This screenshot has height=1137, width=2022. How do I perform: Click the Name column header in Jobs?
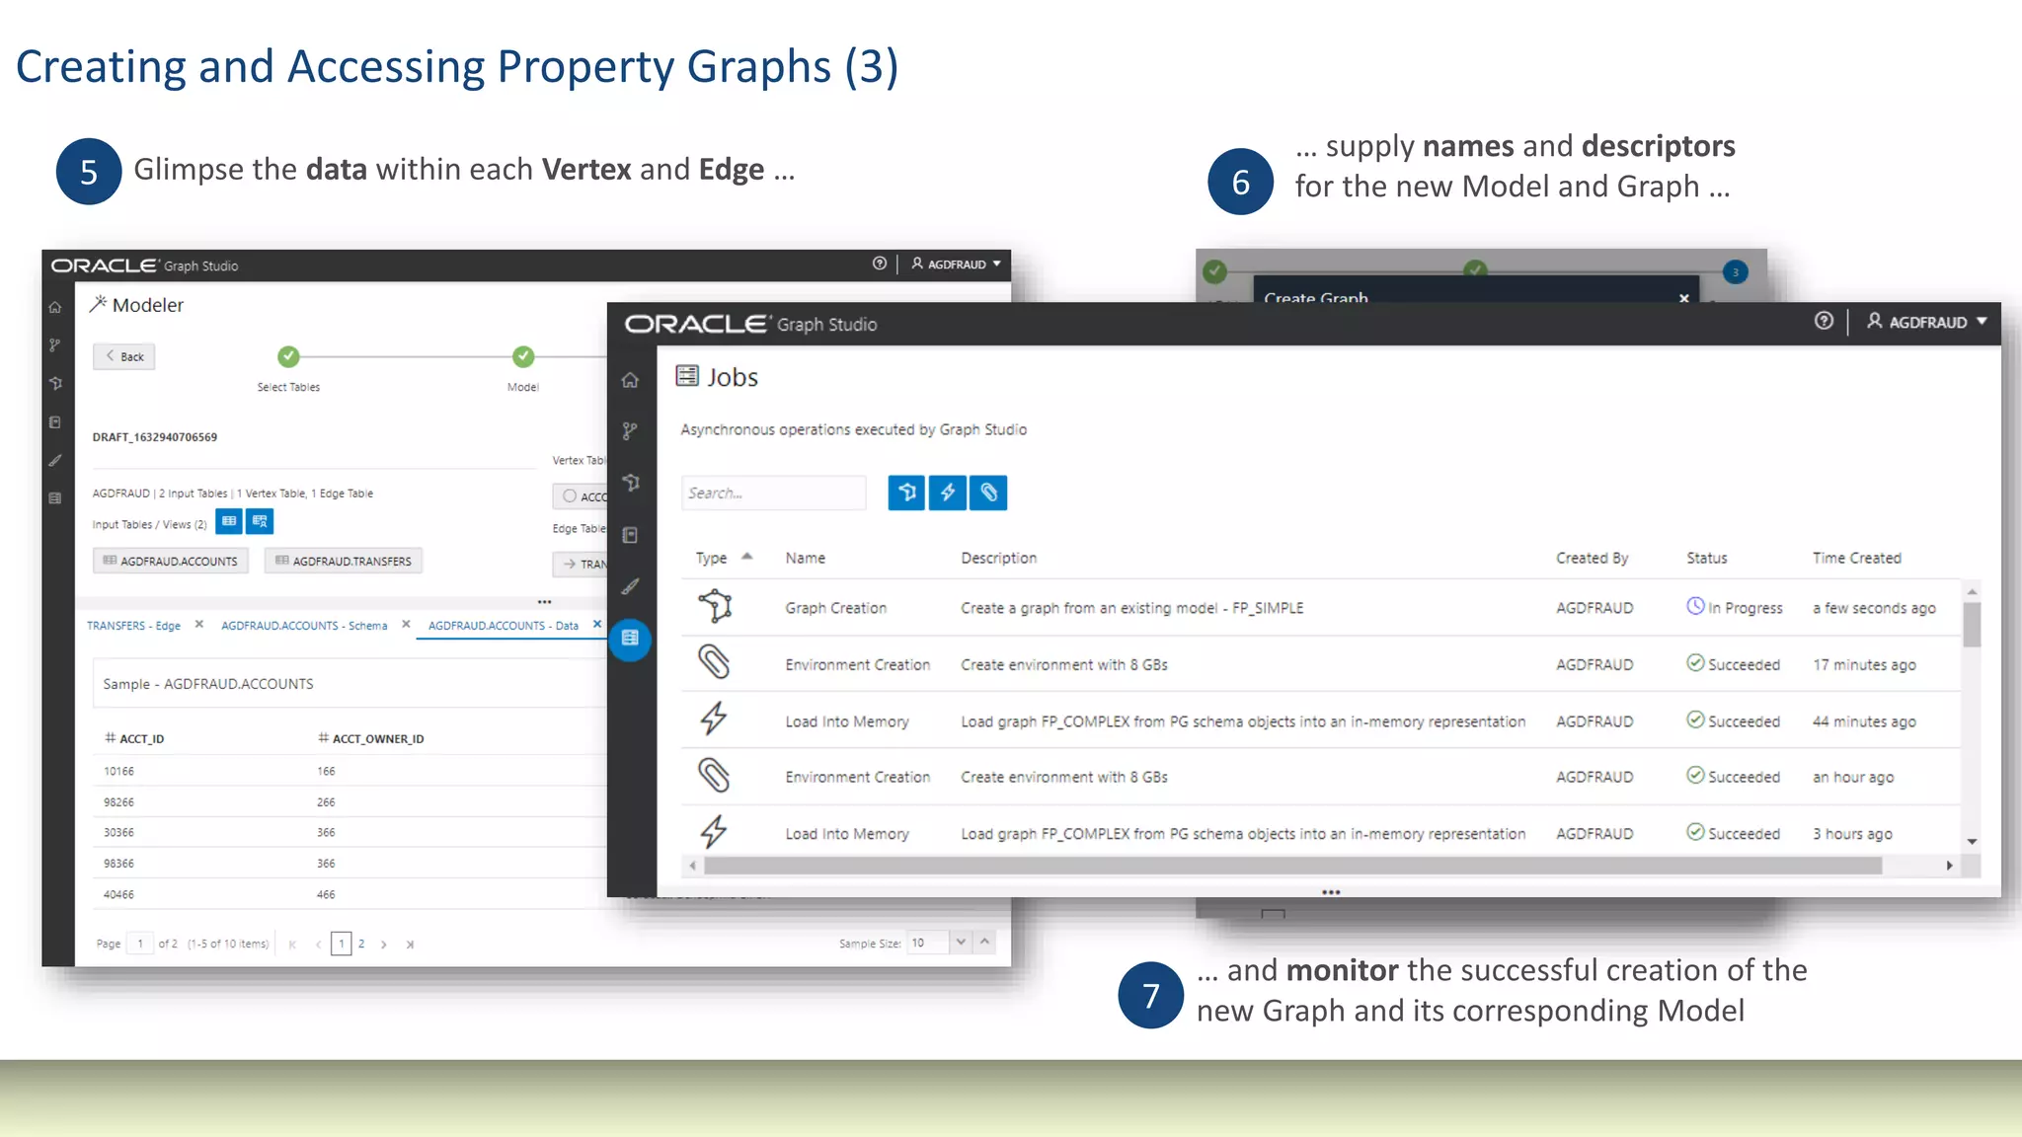(805, 558)
